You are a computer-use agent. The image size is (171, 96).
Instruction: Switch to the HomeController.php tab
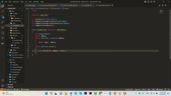(49, 5)
